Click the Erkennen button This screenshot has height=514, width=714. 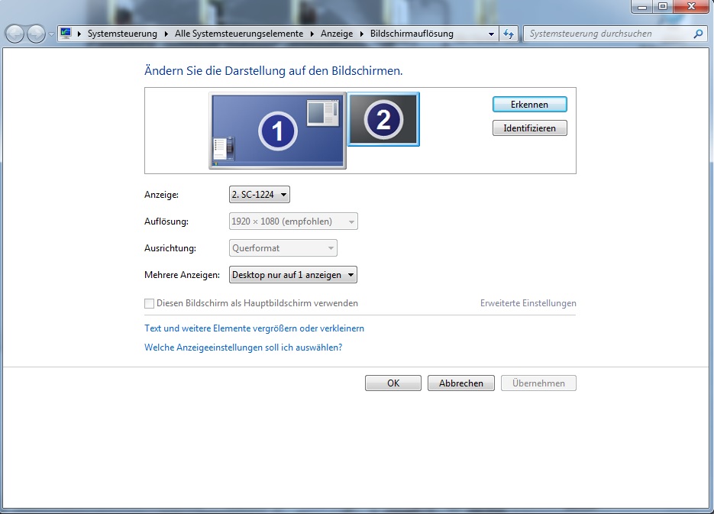coord(529,105)
